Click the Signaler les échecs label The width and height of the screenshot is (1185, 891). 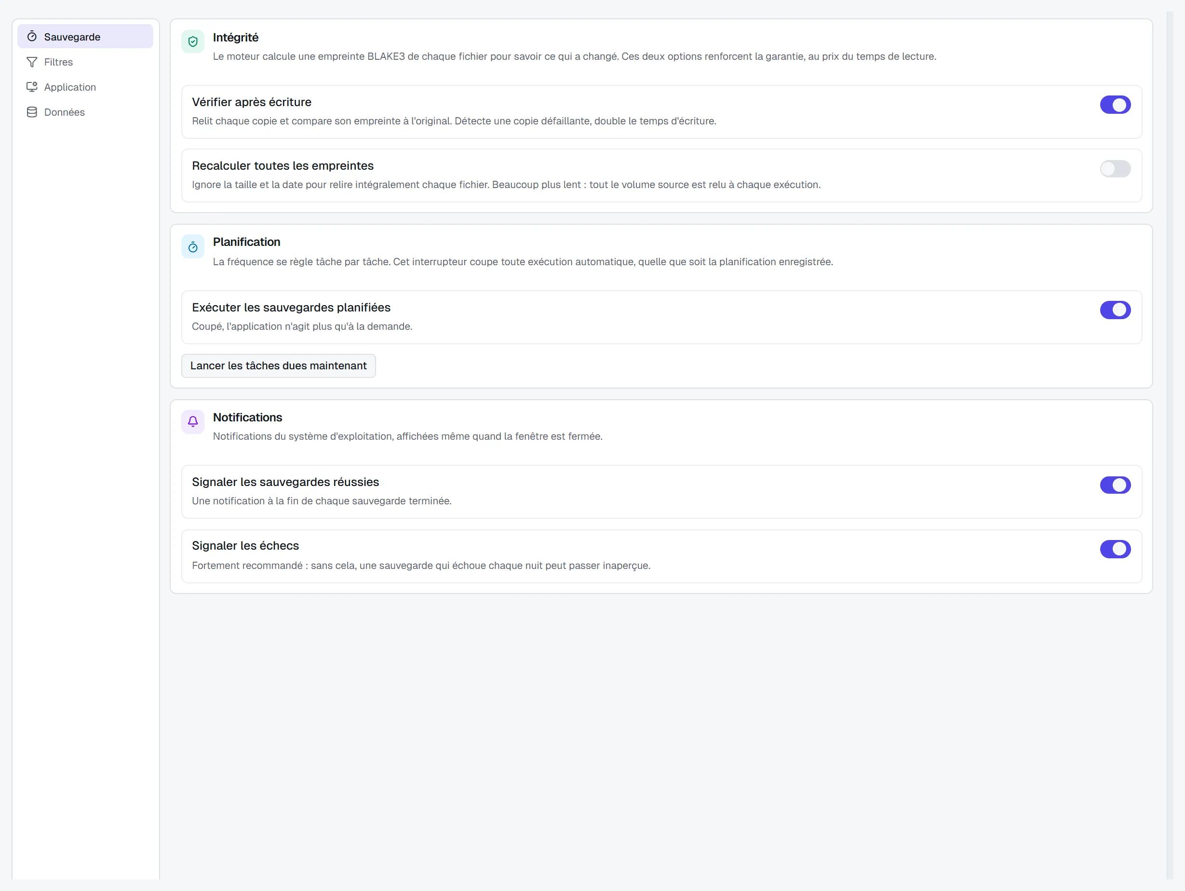[x=245, y=545]
